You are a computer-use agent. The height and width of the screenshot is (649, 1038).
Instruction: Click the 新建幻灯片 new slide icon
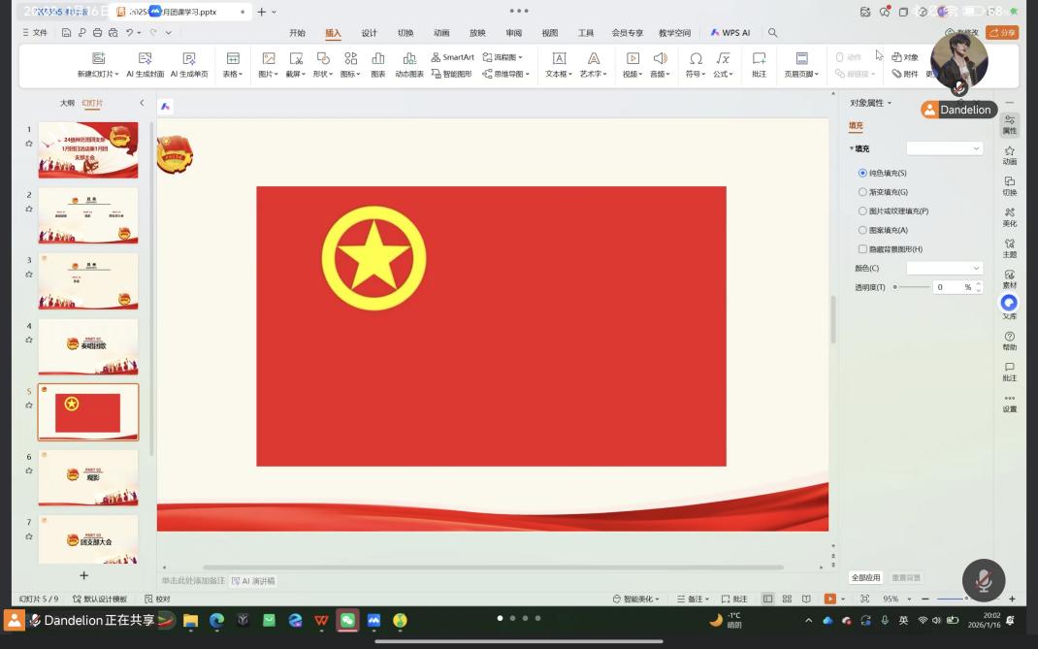pos(98,59)
